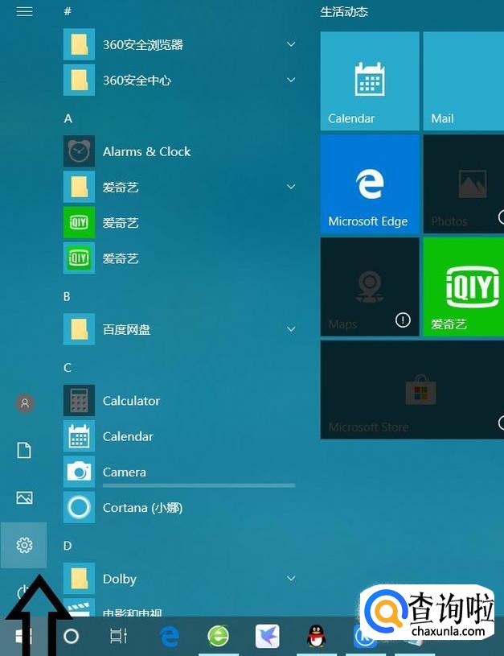Click the letter A section header
504x656 pixels.
68,118
